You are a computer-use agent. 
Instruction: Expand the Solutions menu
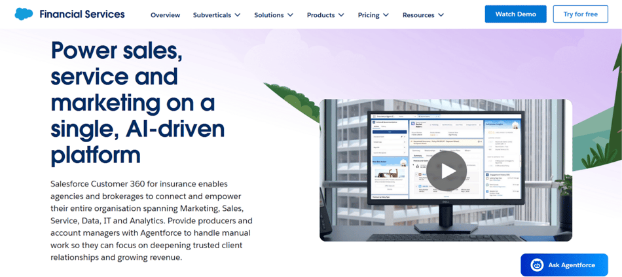pos(274,15)
